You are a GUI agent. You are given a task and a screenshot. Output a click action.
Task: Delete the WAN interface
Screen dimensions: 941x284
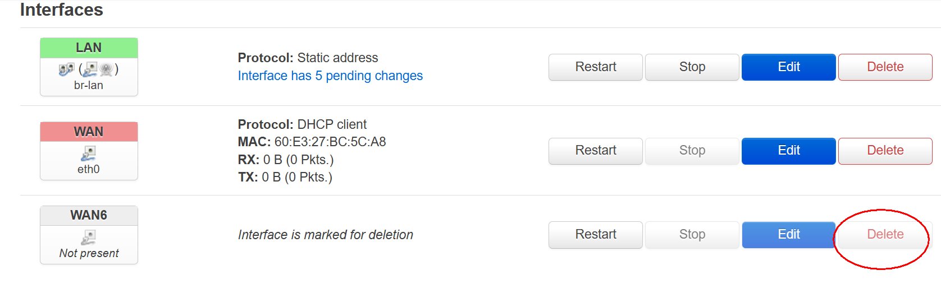(885, 151)
